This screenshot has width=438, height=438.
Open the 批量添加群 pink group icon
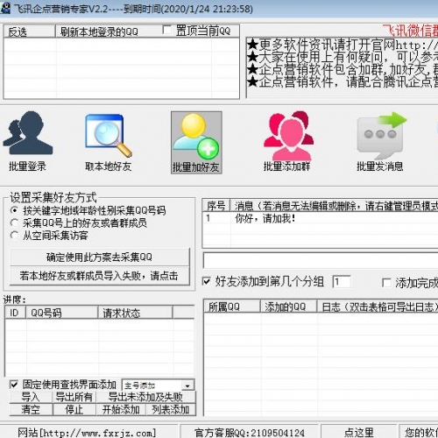click(x=287, y=142)
